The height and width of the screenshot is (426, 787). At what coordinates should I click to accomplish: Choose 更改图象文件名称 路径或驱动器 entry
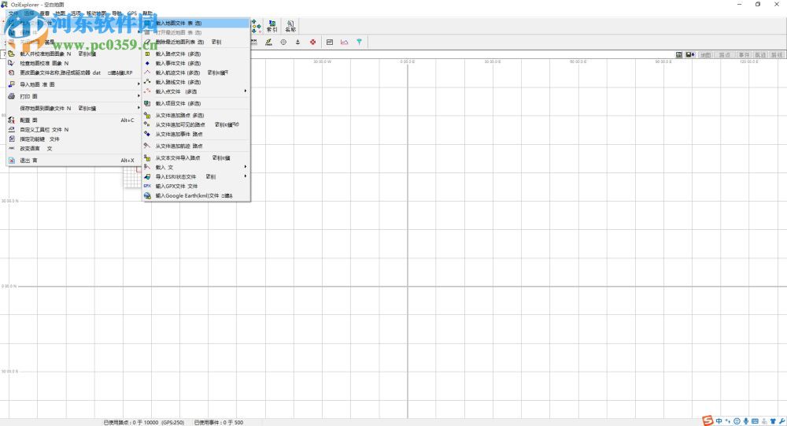pyautogui.click(x=73, y=73)
